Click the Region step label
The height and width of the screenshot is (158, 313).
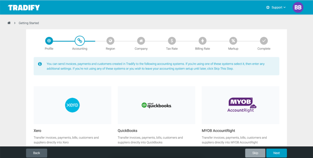click(110, 49)
